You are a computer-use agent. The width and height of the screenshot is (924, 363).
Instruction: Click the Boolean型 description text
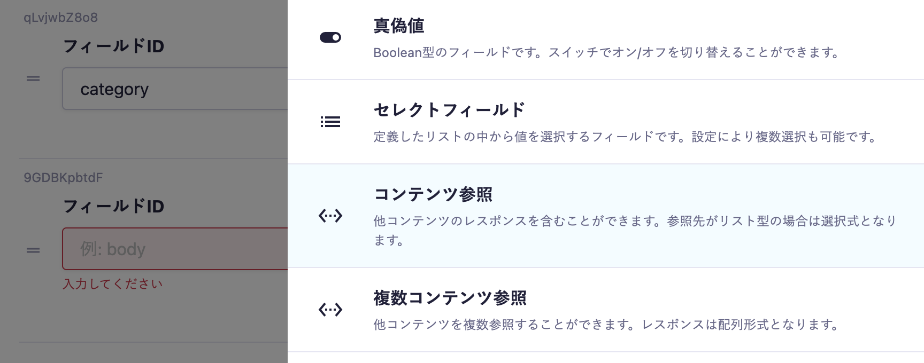pos(606,53)
